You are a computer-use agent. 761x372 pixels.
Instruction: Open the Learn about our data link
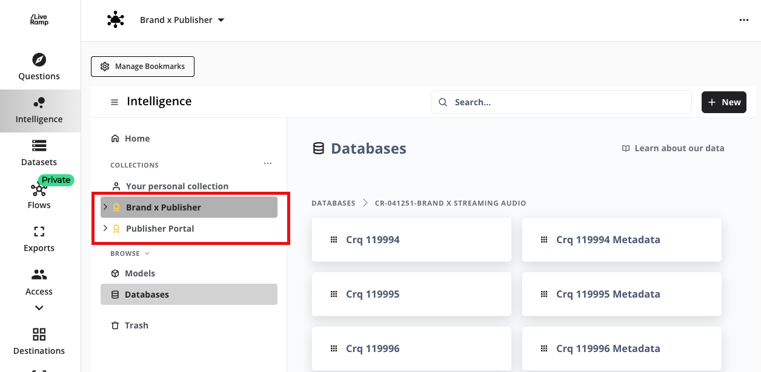point(673,148)
